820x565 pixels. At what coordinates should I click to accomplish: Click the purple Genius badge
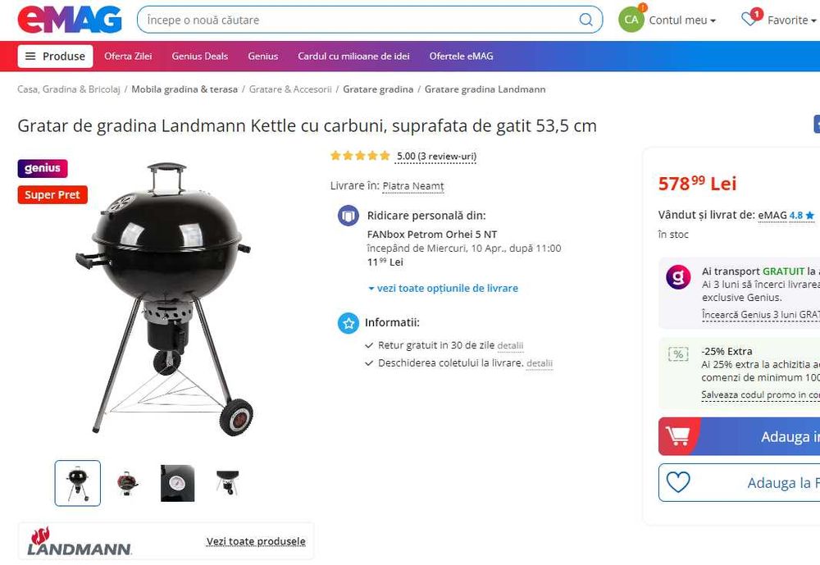coord(43,168)
